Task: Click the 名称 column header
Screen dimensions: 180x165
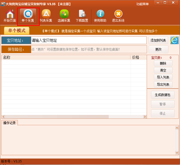Action: pos(66,57)
